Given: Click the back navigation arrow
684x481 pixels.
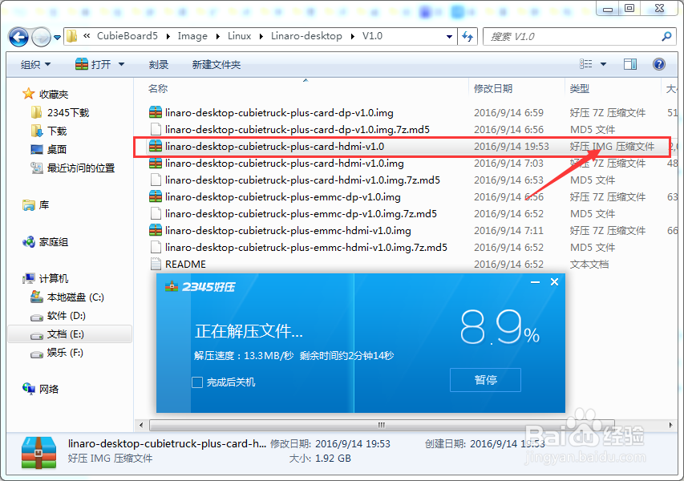Looking at the screenshot, I should coord(18,36).
